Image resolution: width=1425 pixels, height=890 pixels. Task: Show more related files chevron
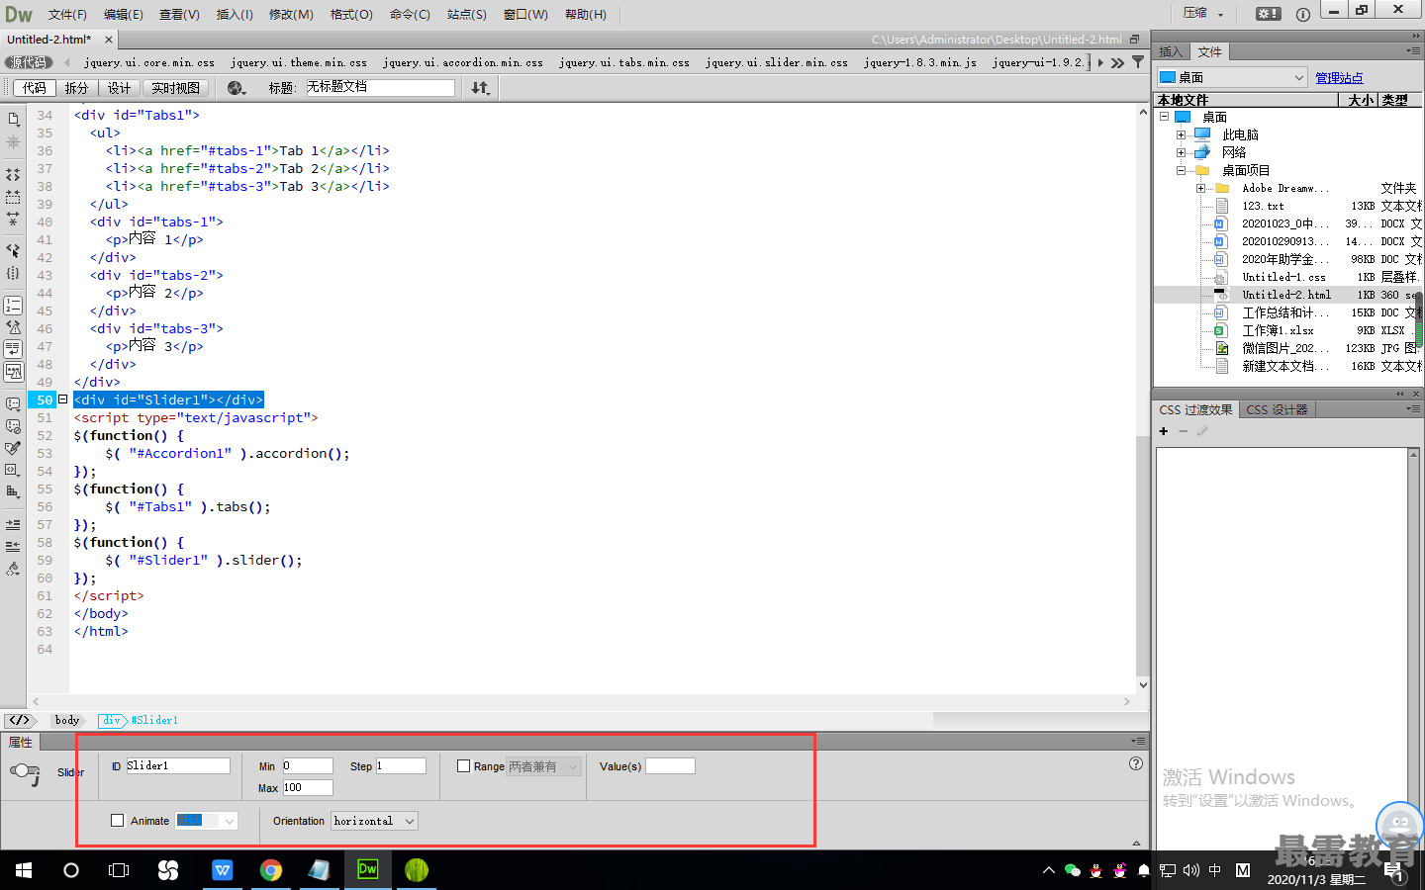[1117, 62]
